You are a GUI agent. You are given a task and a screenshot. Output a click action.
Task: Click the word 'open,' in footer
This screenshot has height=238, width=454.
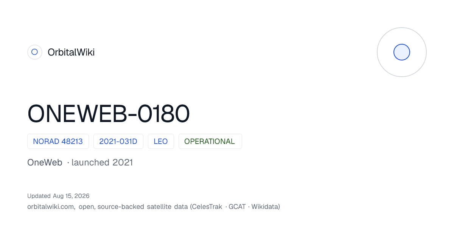coord(87,207)
